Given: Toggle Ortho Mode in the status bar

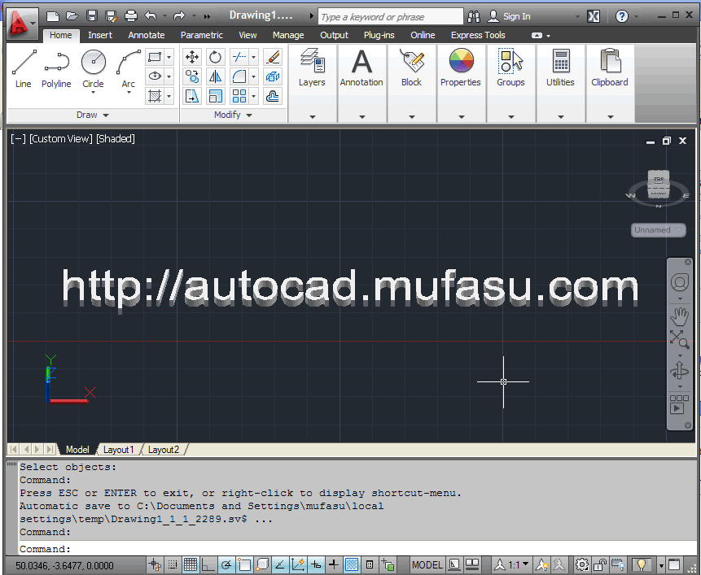Looking at the screenshot, I should point(208,564).
